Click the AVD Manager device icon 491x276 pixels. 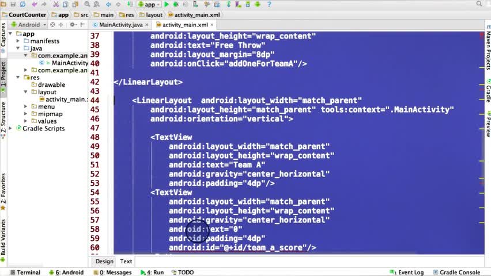pos(239,5)
